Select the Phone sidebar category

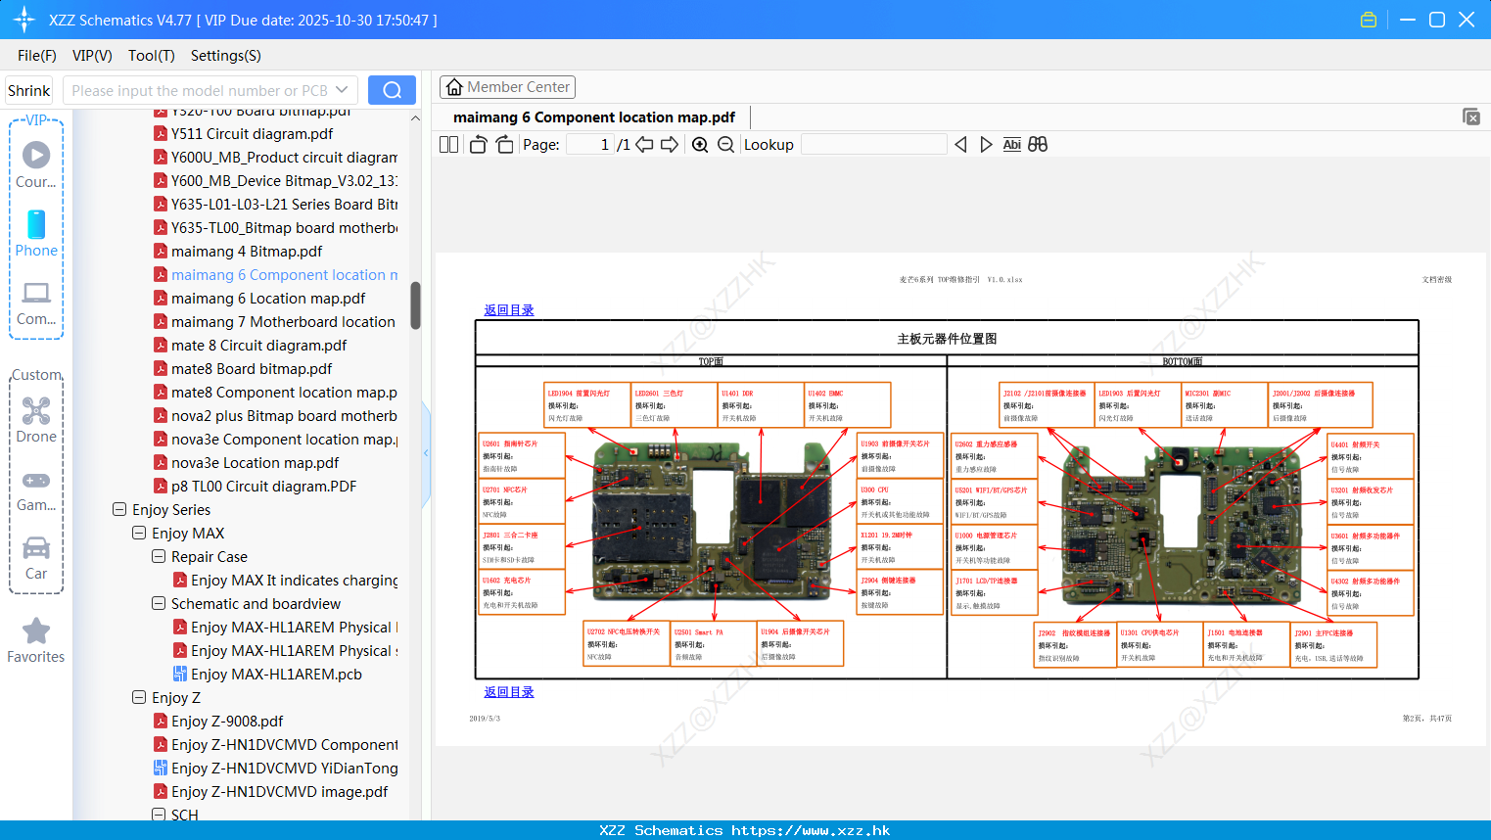36,233
